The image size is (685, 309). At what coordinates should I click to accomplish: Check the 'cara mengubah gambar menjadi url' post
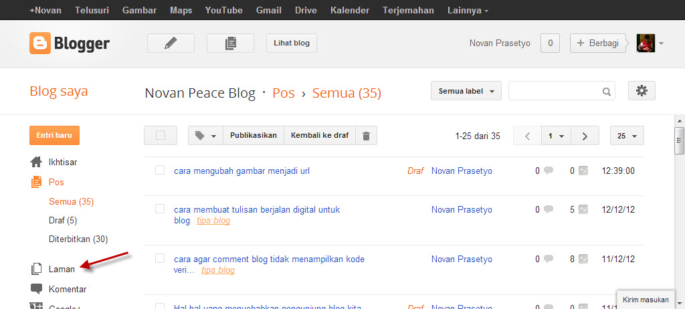[160, 170]
